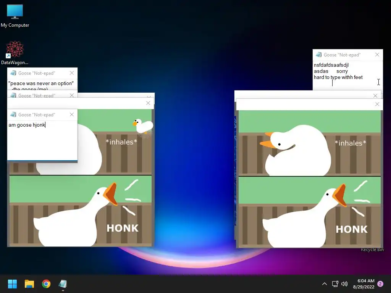Click the 'peace' Not-epad window title icon

(x=13, y=73)
